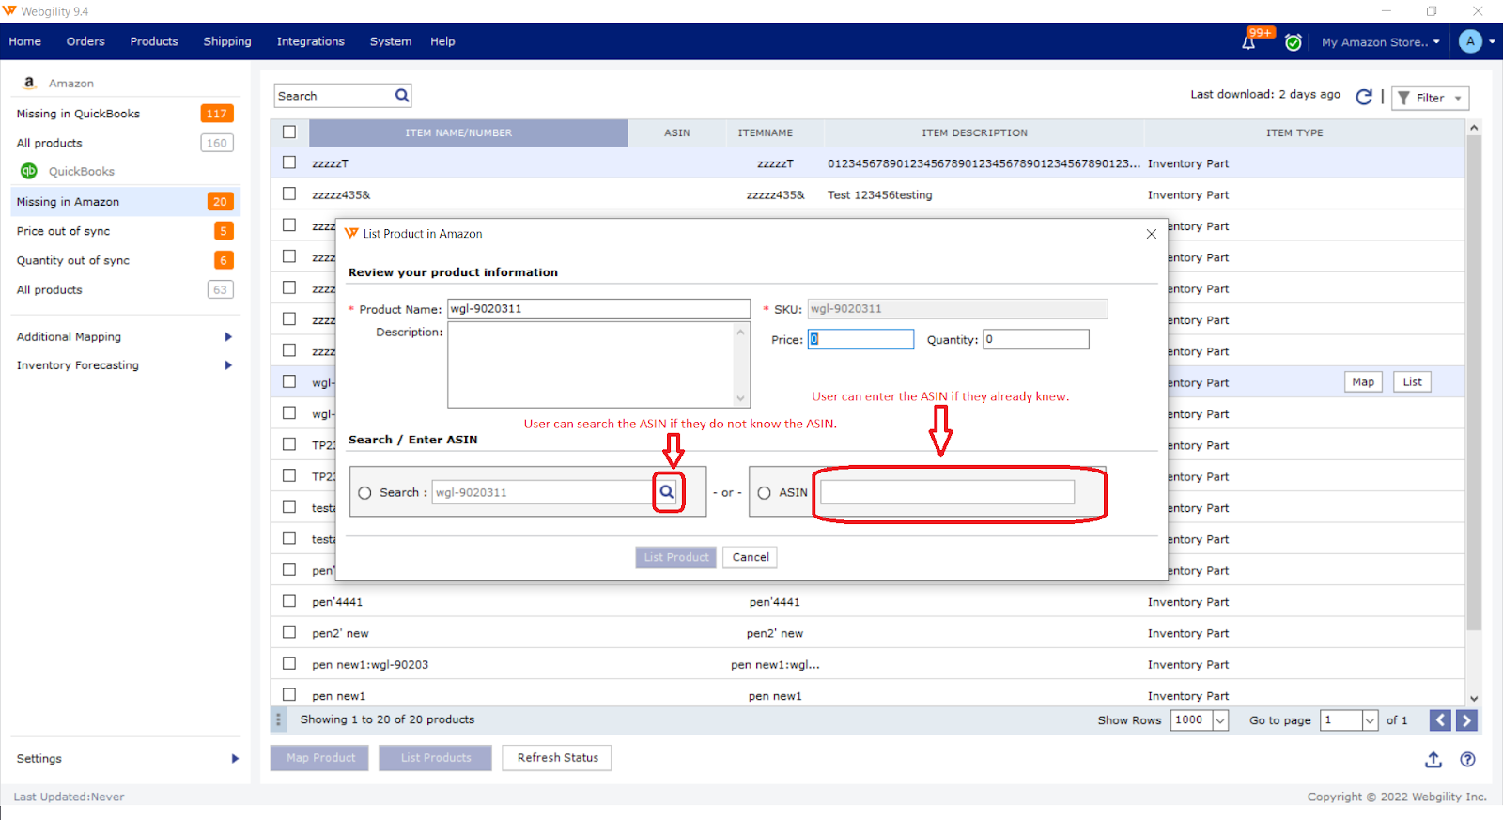Image resolution: width=1503 pixels, height=820 pixels.
Task: Open the Show Rows 1000 dropdown
Action: (x=1220, y=720)
